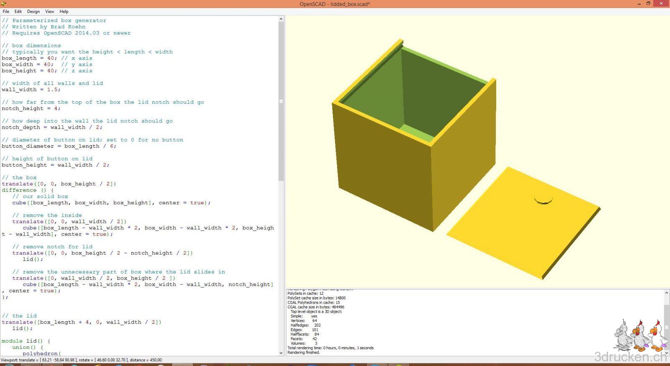Image resolution: width=670 pixels, height=366 pixels.
Task: Click the console line 'Halfedges: 202'
Action: point(306,325)
